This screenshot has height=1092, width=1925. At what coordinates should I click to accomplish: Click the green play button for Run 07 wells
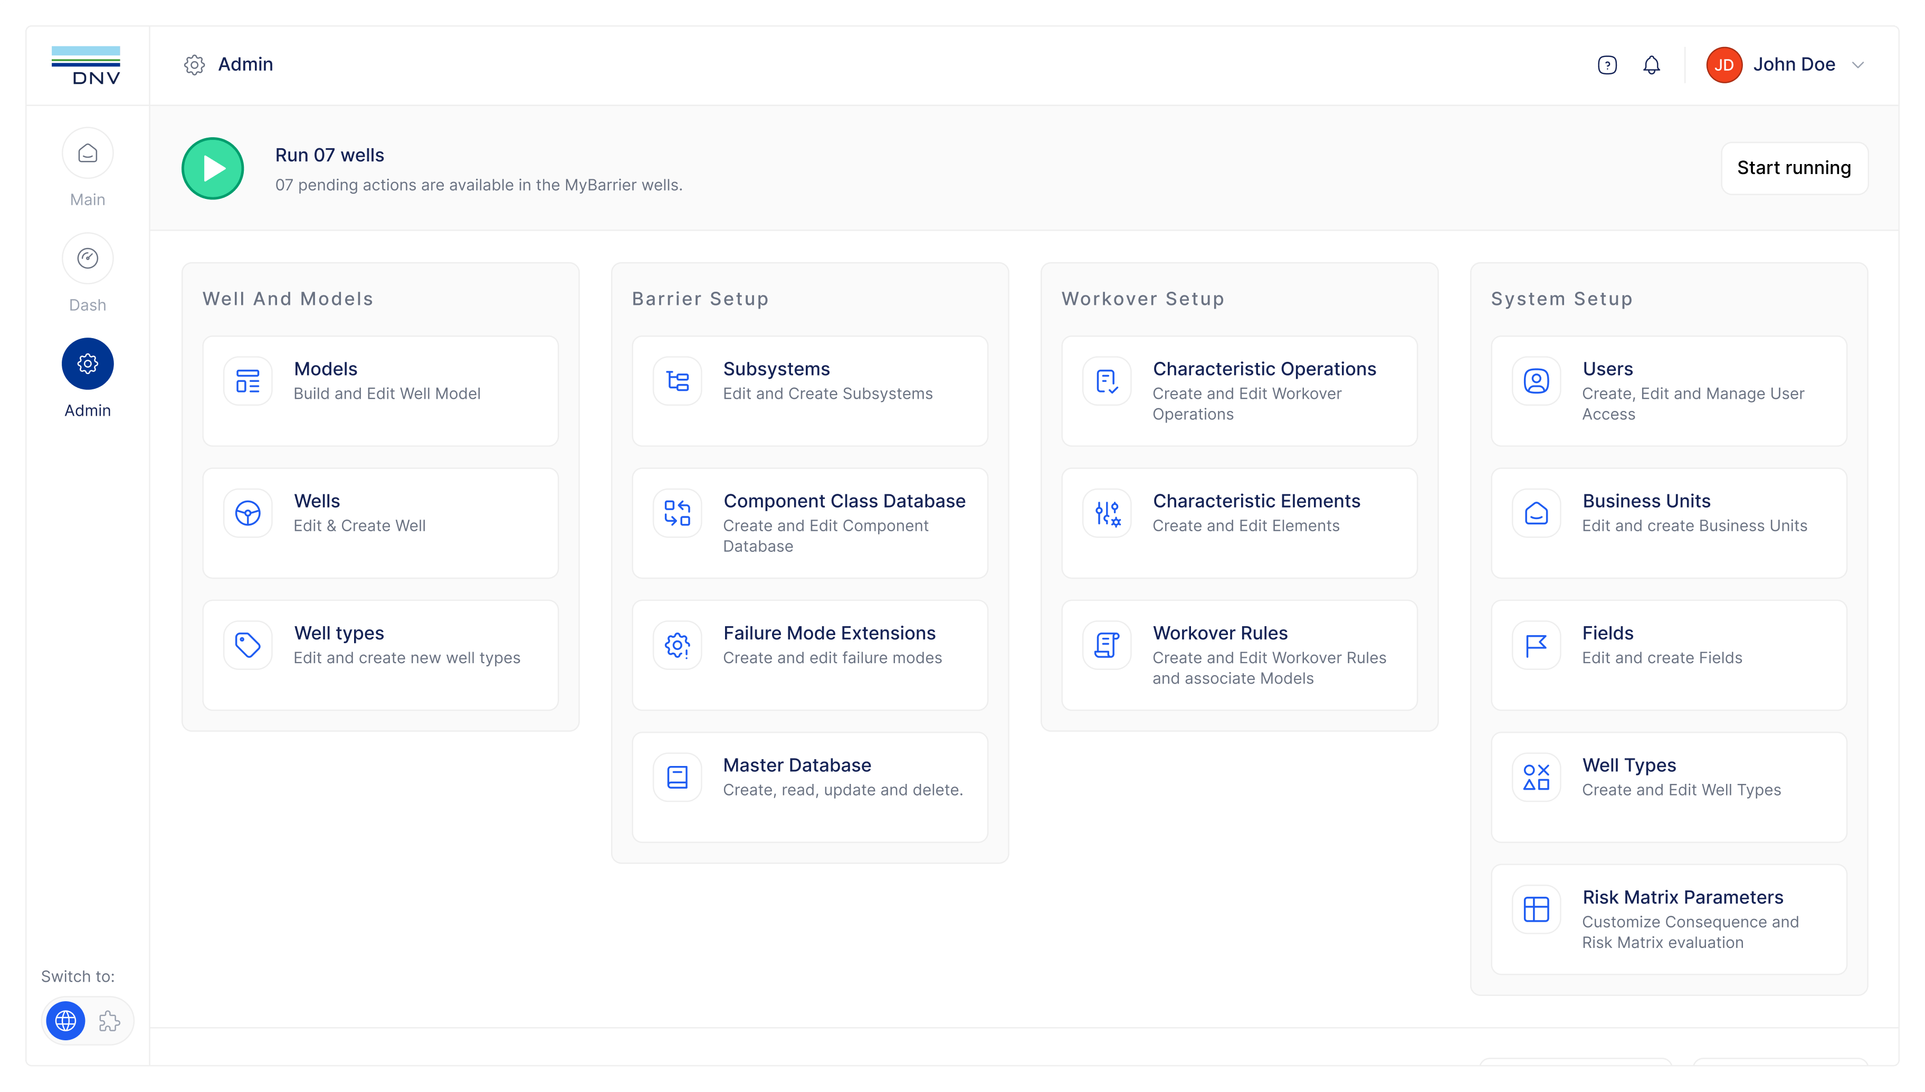[x=213, y=169]
